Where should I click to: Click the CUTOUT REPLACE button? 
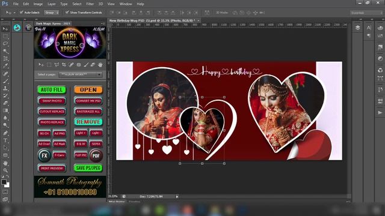[52, 112]
